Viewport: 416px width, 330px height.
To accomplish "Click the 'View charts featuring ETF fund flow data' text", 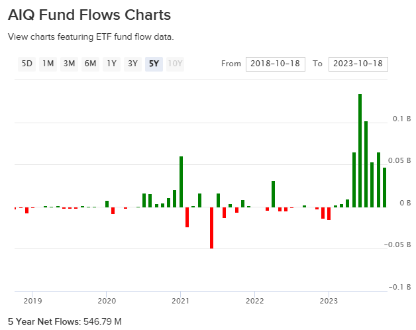I will [x=91, y=36].
